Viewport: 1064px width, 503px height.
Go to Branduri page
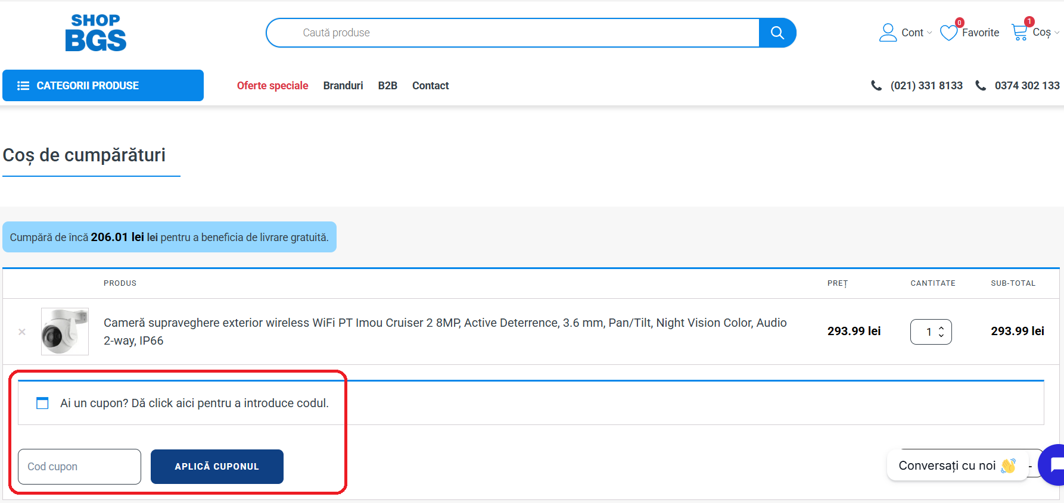(x=343, y=86)
